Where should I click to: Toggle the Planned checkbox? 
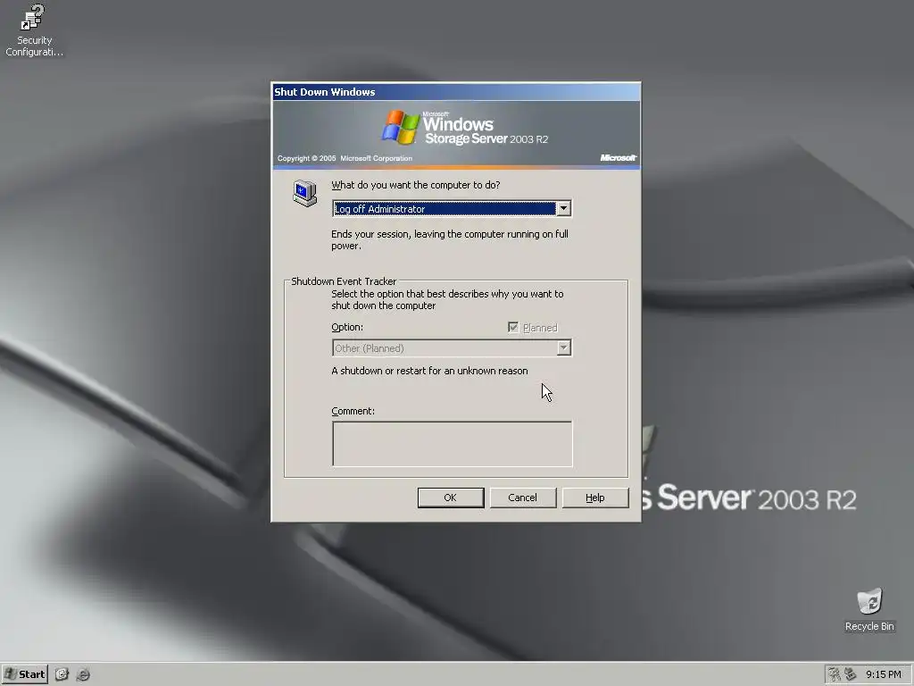coord(513,327)
